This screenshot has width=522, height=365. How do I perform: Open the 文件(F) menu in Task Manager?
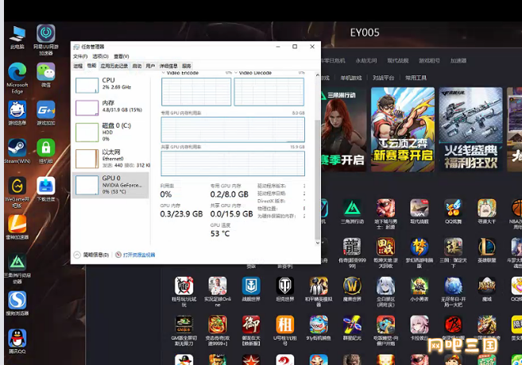click(80, 56)
